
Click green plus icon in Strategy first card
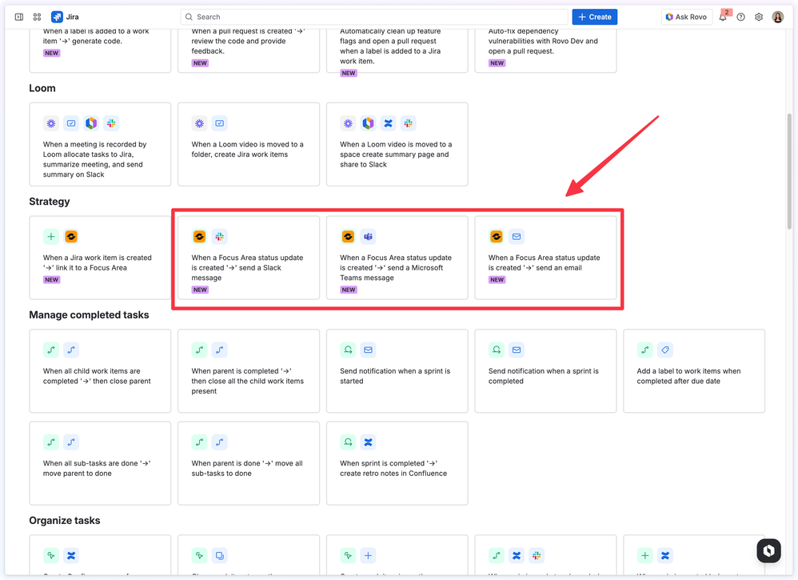pos(51,236)
